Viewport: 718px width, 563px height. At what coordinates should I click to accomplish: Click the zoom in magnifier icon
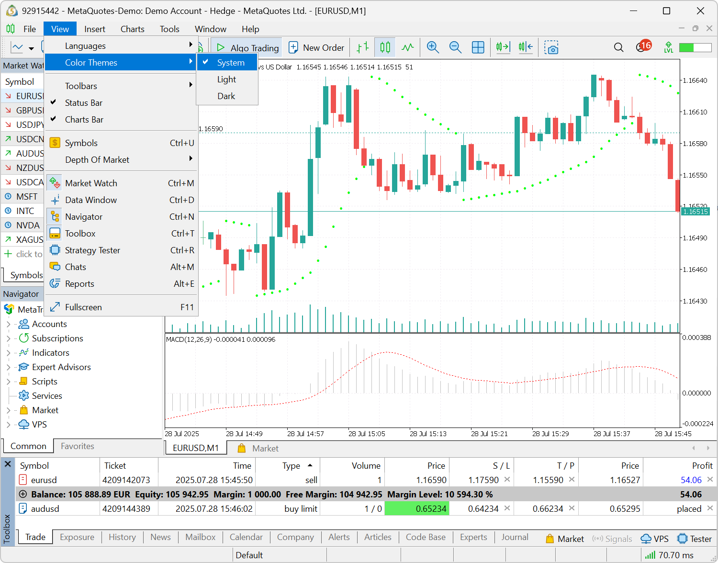433,47
